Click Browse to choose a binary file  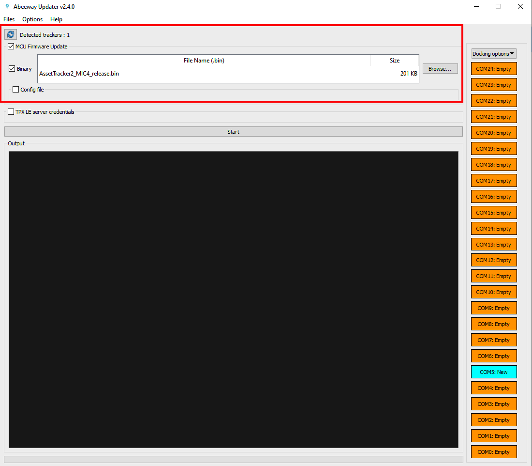(440, 69)
